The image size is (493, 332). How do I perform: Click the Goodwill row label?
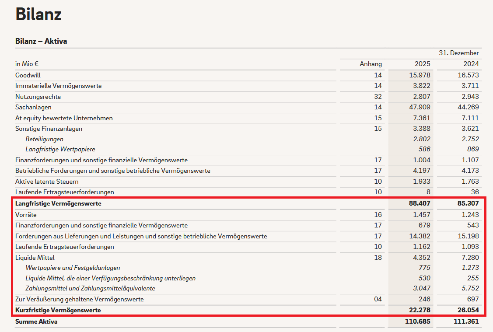[28, 75]
